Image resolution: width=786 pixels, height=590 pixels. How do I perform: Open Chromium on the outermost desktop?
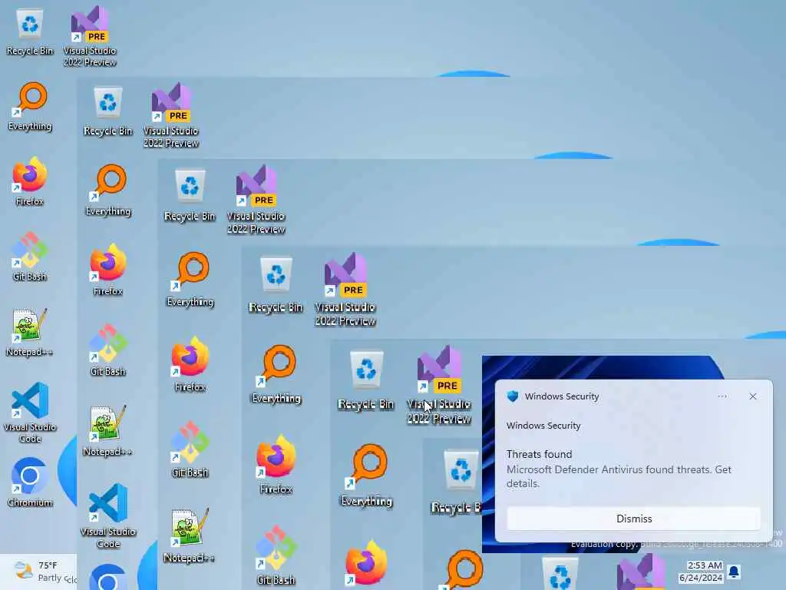[x=30, y=482]
